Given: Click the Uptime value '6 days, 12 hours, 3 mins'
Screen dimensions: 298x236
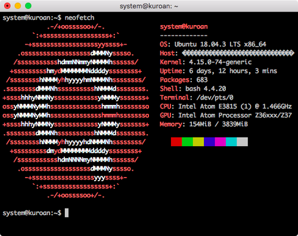Looking at the screenshot, I should pyautogui.click(x=233, y=71).
